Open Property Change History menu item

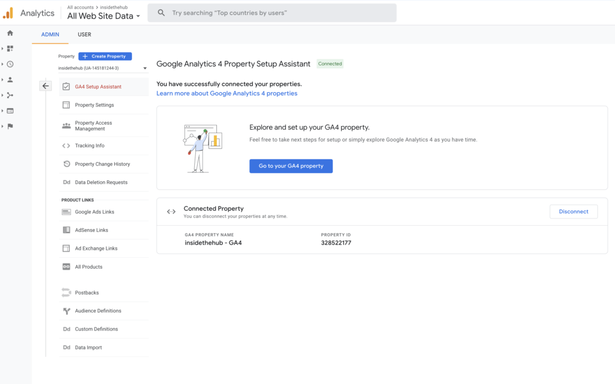click(104, 164)
